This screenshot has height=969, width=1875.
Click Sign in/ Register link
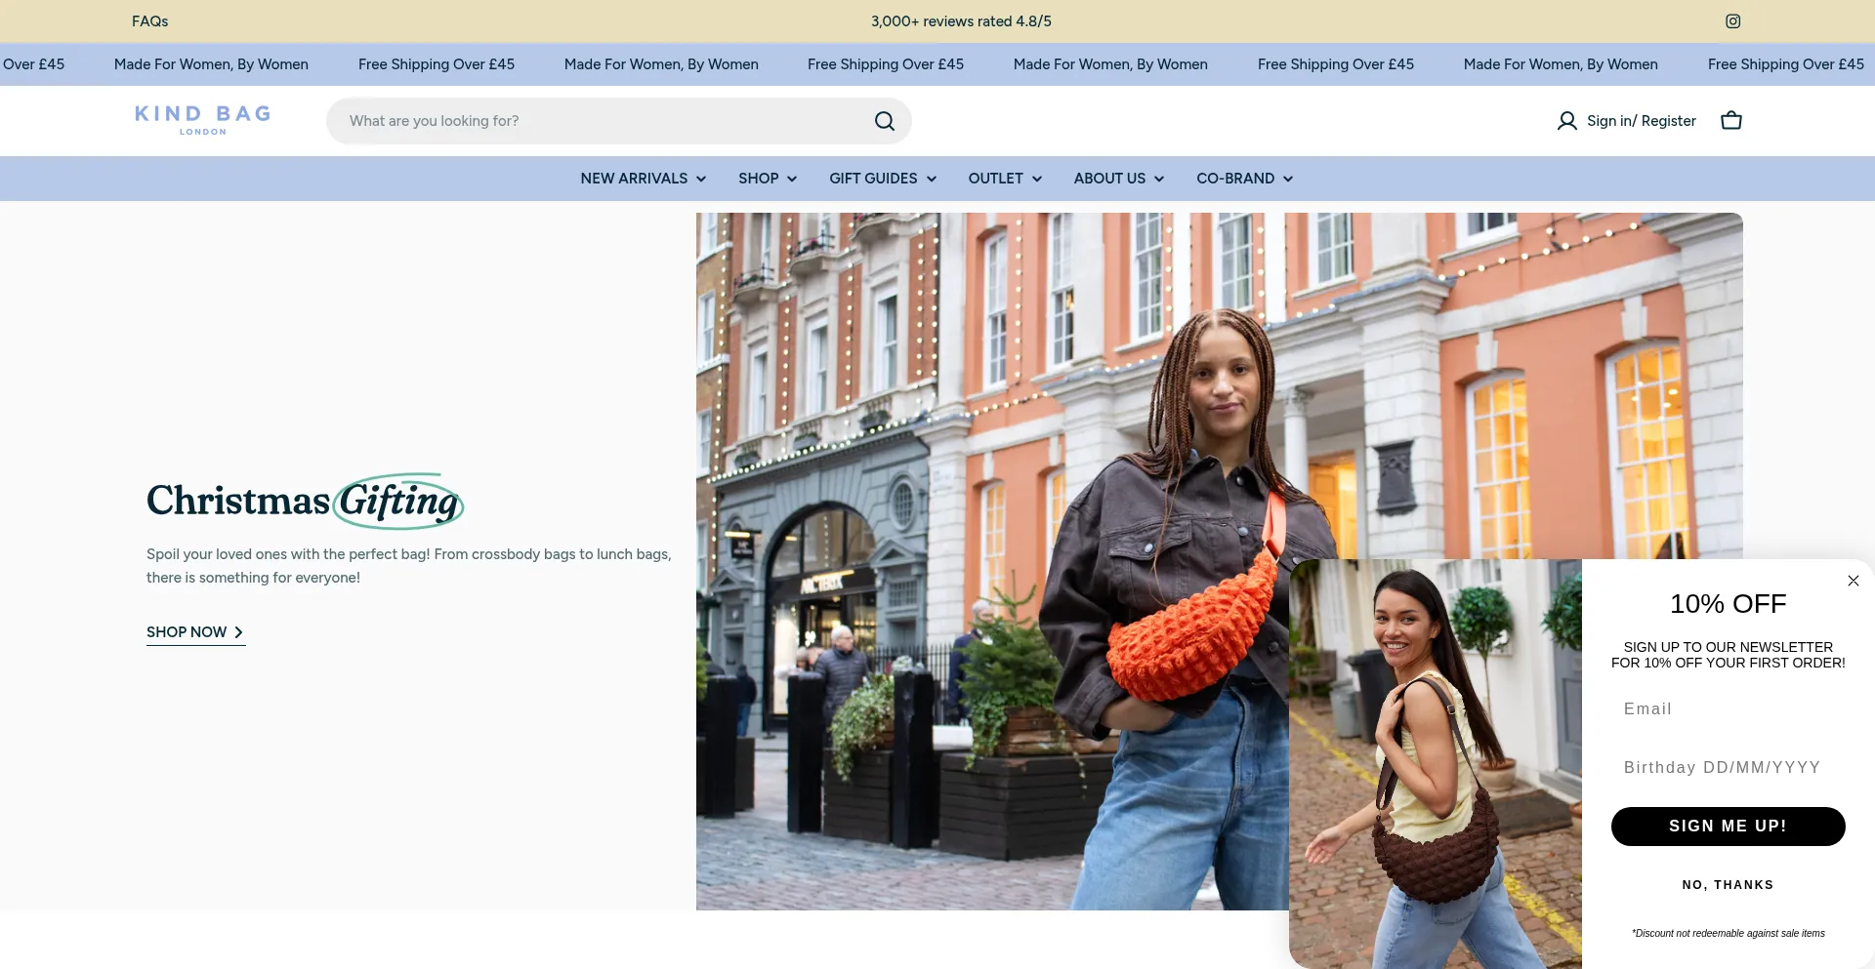1641,121
